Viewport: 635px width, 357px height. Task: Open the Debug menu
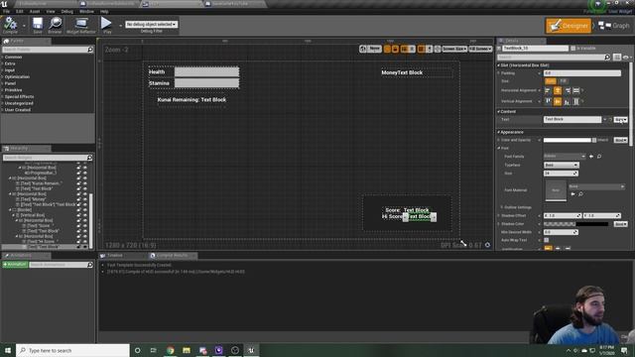(67, 11)
